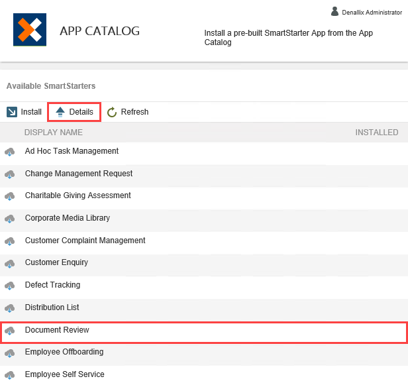Sort by the DISPLAY NAME column header
408x387 pixels.
54,133
